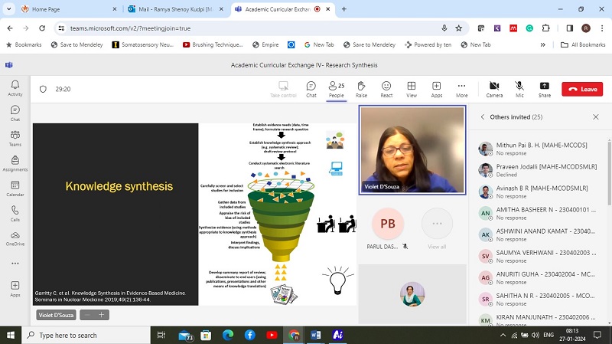Screen dimensions: 612x344
Task: Leave the meeting
Action: coord(582,89)
